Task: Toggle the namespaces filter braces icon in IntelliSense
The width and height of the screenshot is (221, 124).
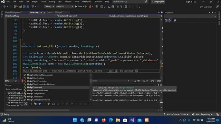Action: point(31,104)
